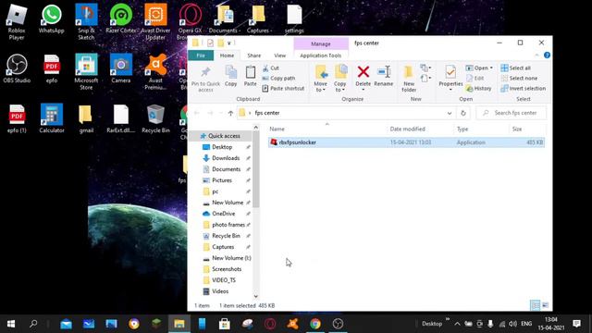The height and width of the screenshot is (333, 592).
Task: Open the Application Tools tab
Action: pos(321,55)
